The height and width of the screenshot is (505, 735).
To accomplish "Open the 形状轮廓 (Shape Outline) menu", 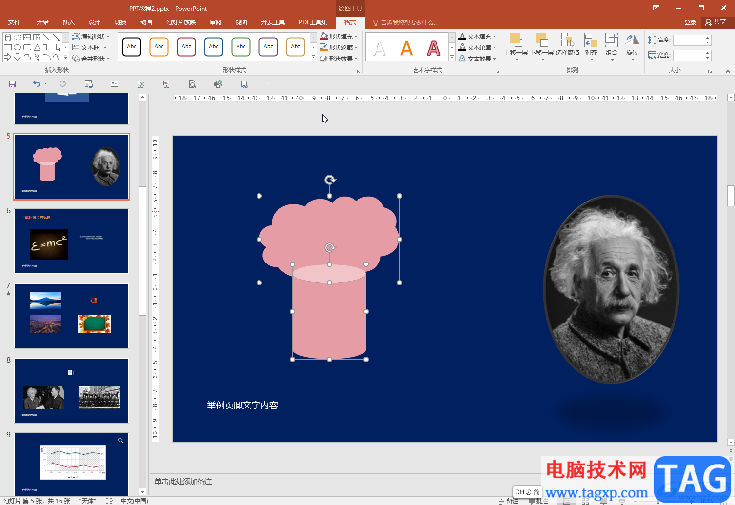I will pos(338,47).
